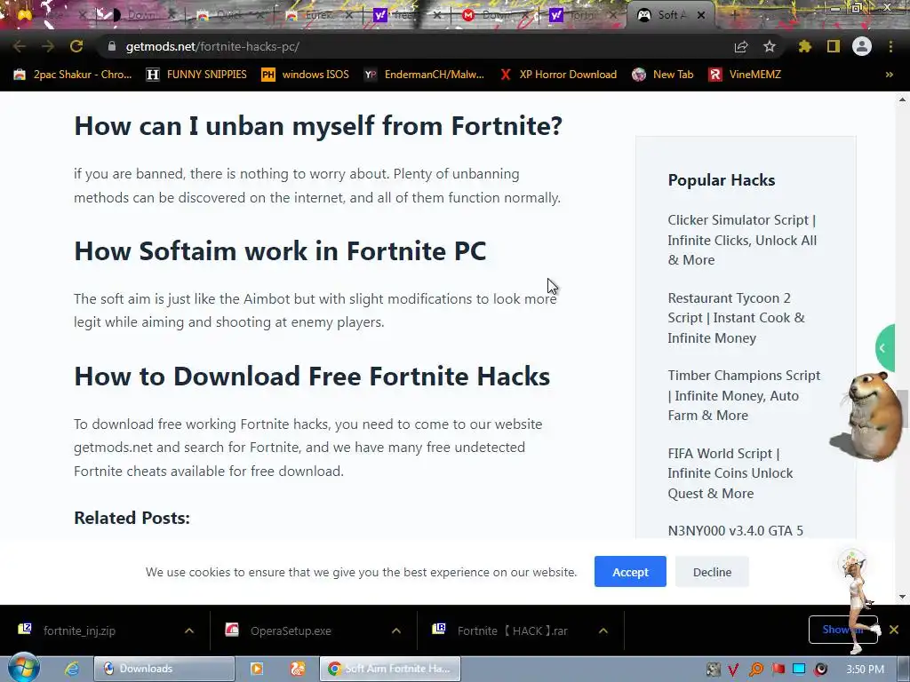Viewport: 910px width, 682px height.
Task: Open the windows ISOS bookmark
Action: (x=306, y=75)
